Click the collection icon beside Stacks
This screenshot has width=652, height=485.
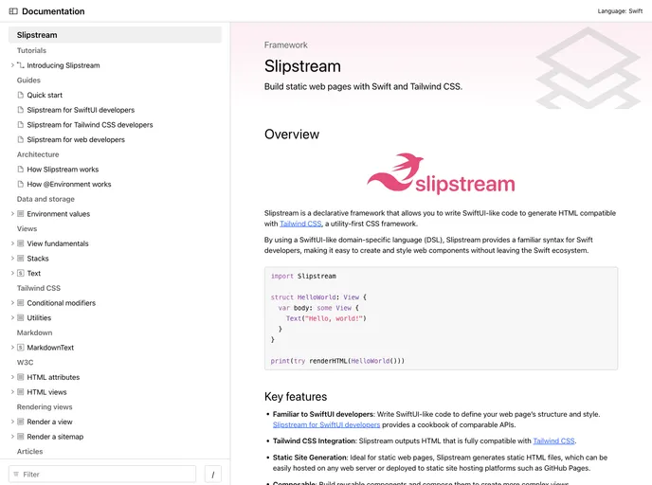click(x=21, y=259)
